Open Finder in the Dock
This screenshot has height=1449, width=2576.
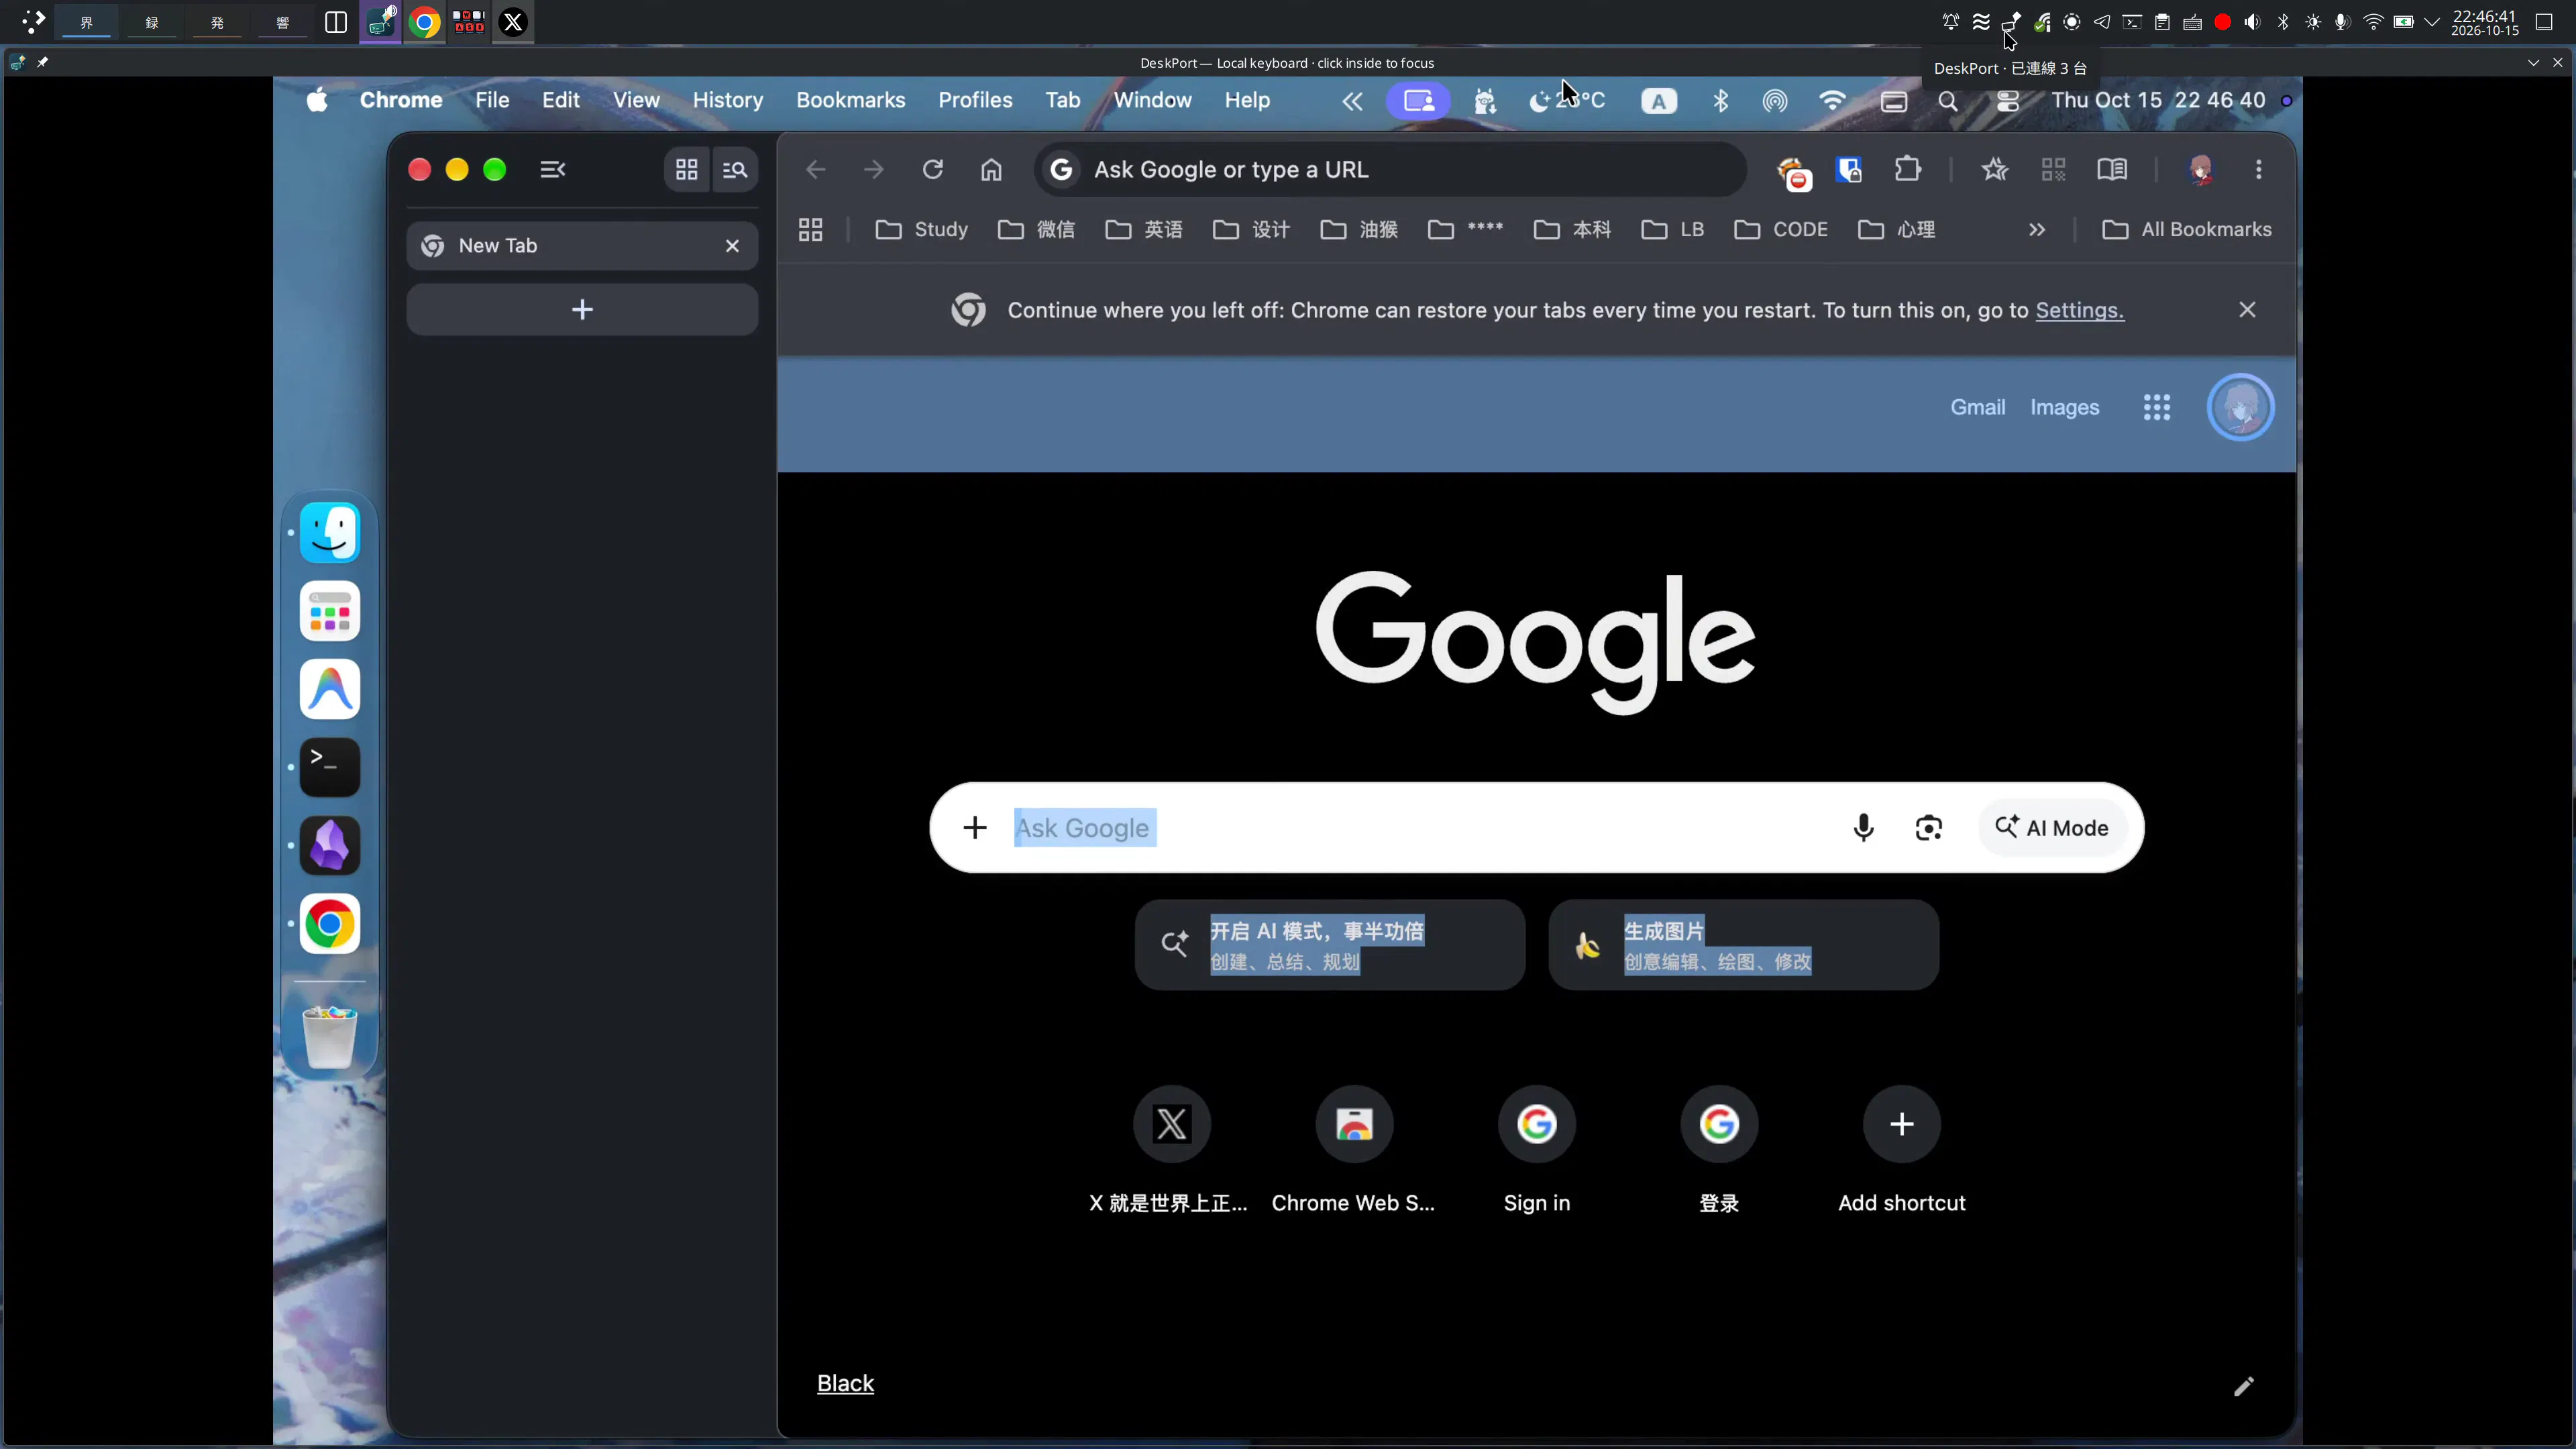329,532
